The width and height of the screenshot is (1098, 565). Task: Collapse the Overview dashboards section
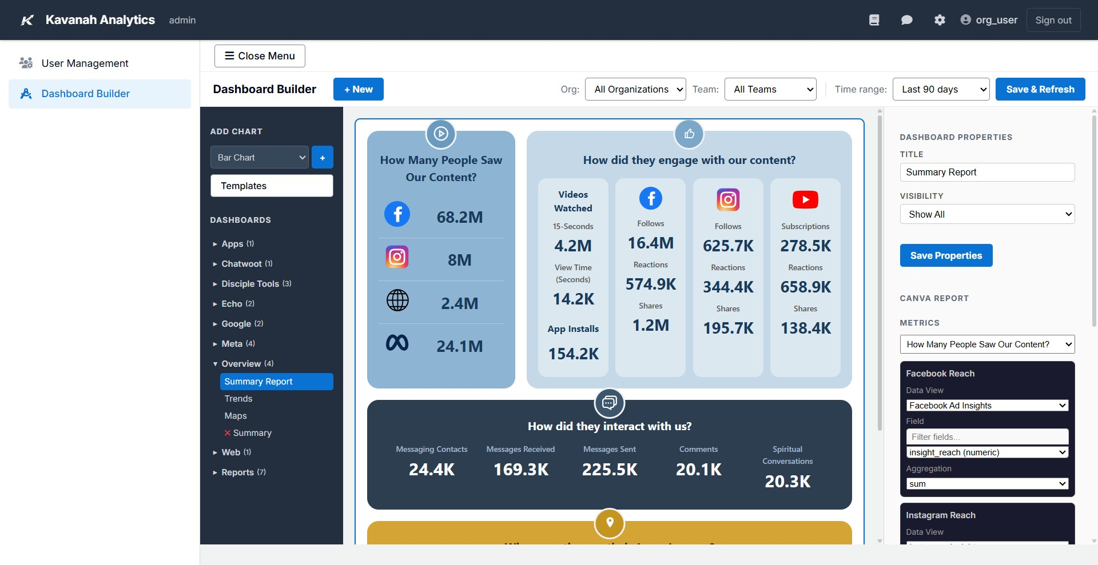click(215, 363)
